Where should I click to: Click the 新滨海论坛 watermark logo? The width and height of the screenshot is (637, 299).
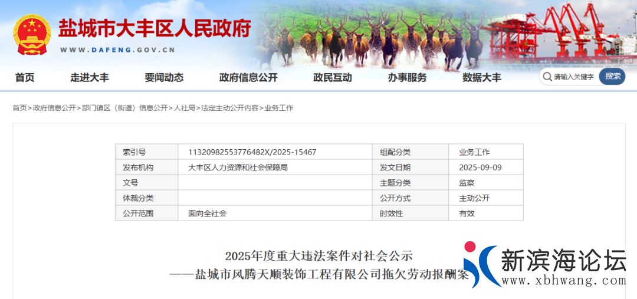pos(544,265)
